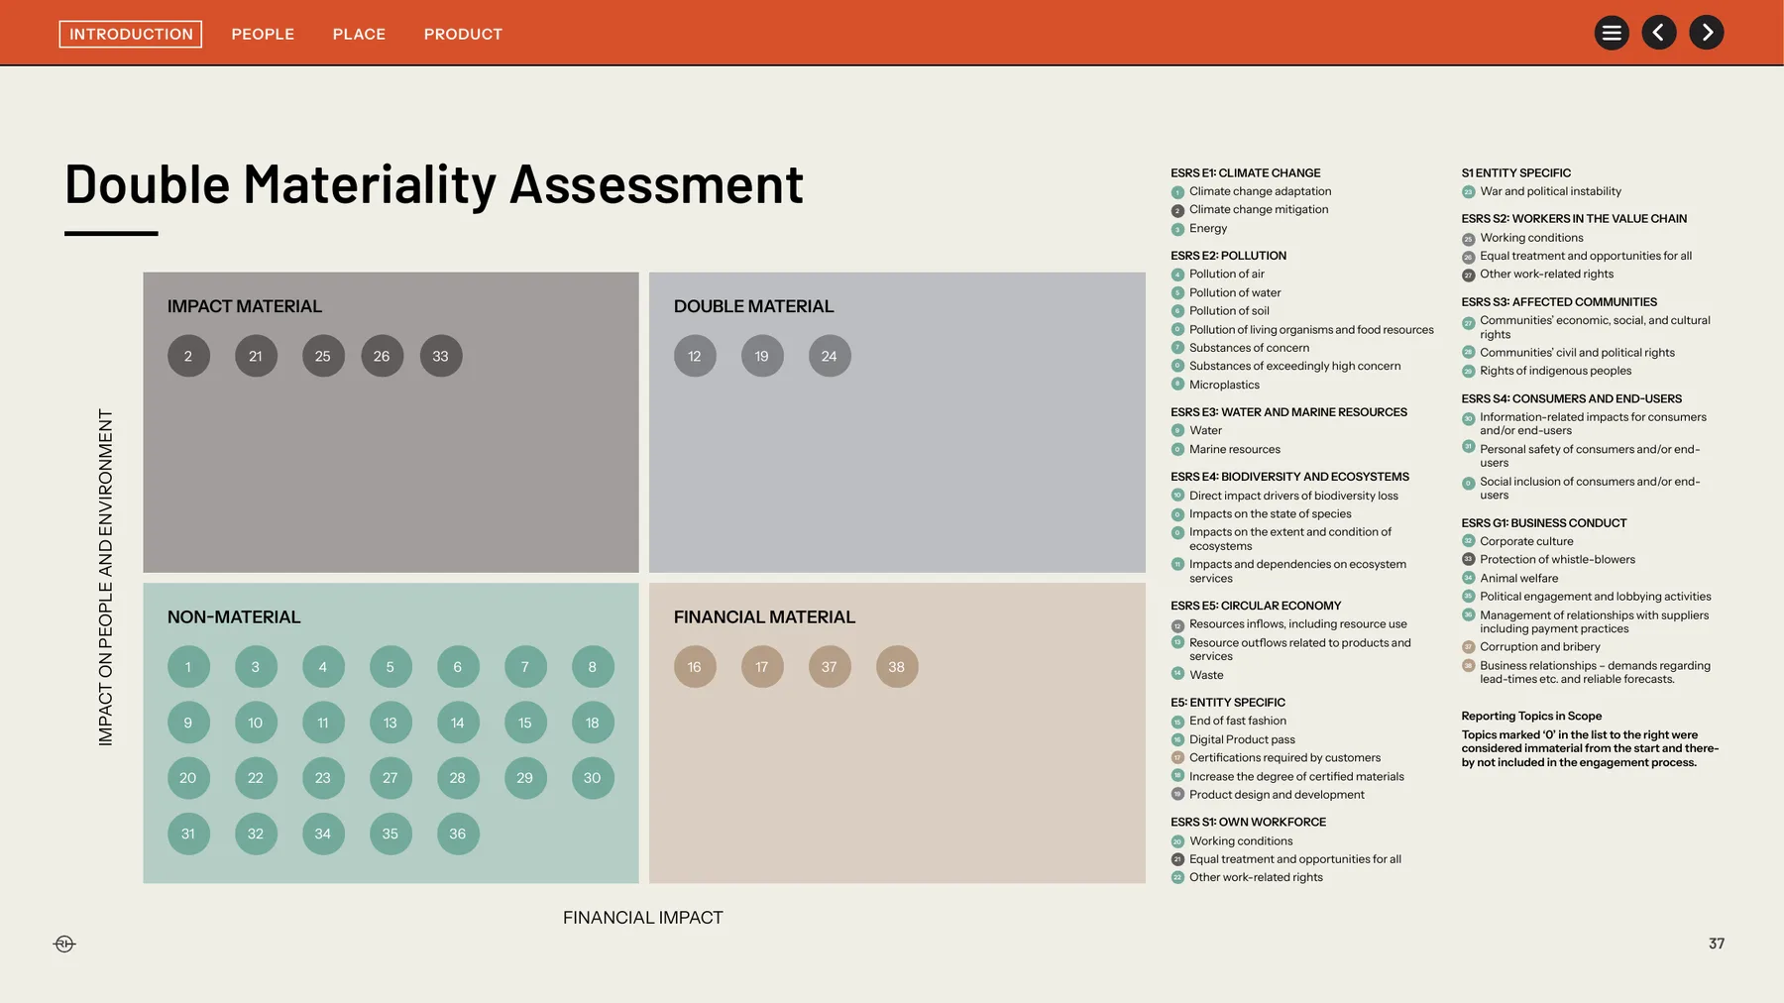
Task: Click circle 31 in Non-Material
Action: (x=188, y=834)
